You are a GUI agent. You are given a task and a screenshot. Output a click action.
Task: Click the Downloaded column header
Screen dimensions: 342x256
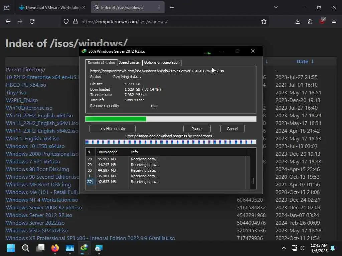click(x=112, y=152)
